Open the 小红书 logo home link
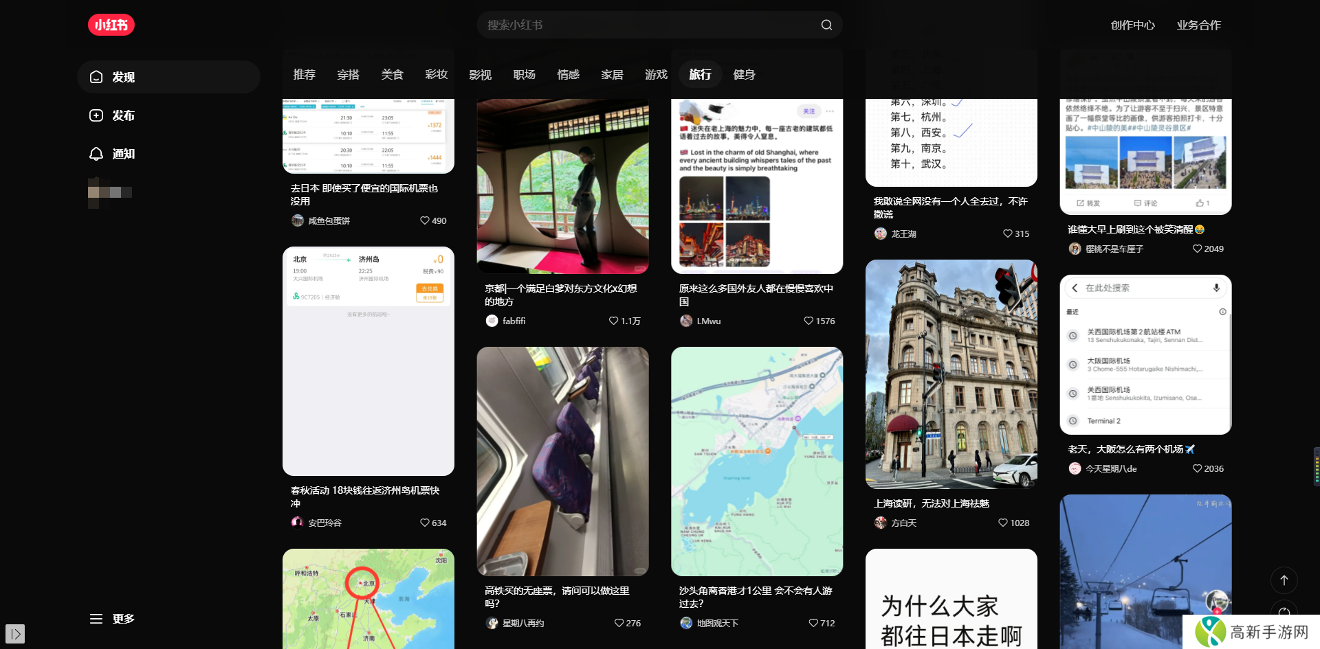The width and height of the screenshot is (1320, 649). [111, 25]
